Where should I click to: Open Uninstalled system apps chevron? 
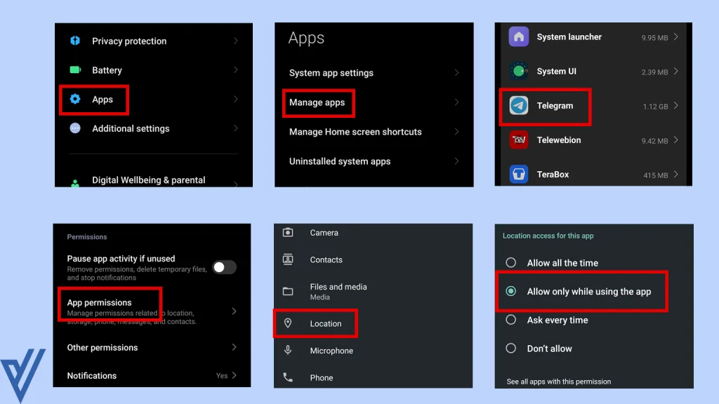click(456, 161)
